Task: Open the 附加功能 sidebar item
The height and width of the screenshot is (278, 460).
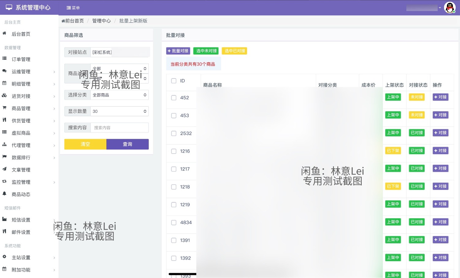Action: click(21, 270)
